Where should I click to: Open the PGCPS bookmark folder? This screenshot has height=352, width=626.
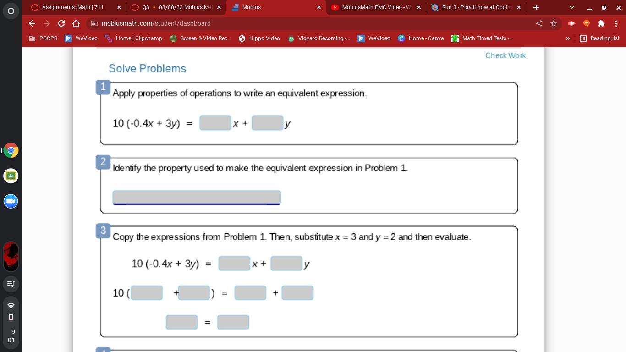pyautogui.click(x=44, y=38)
